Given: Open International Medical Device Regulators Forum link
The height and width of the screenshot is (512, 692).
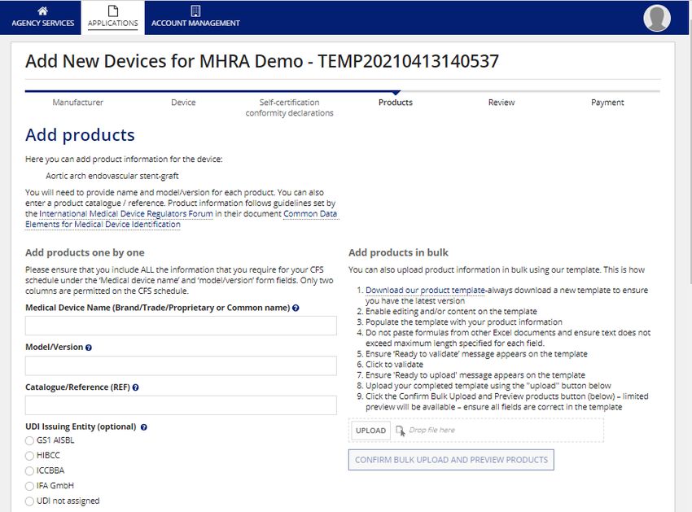Looking at the screenshot, I should (126, 213).
